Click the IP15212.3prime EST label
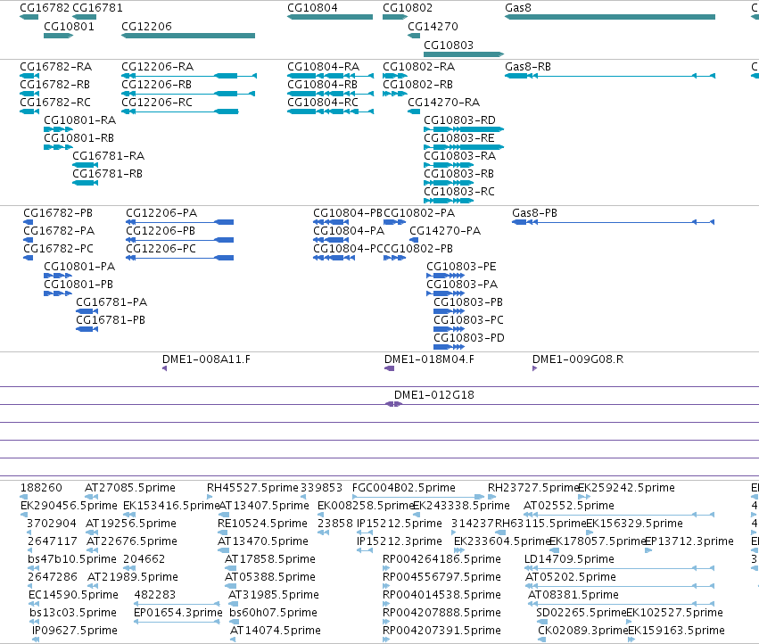The height and width of the screenshot is (644, 759). (400, 541)
